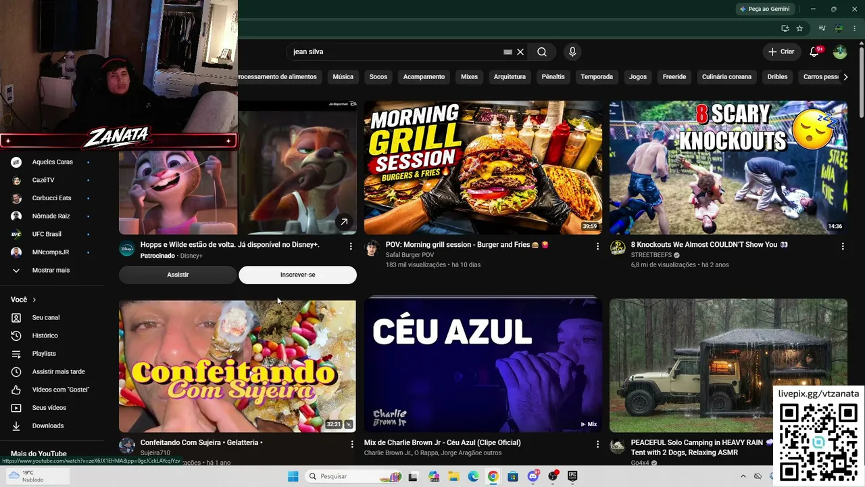This screenshot has width=865, height=487.
Task: Select the Socos filter chip
Action: (x=378, y=77)
